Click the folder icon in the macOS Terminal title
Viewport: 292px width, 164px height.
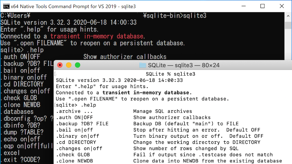tap(142, 65)
